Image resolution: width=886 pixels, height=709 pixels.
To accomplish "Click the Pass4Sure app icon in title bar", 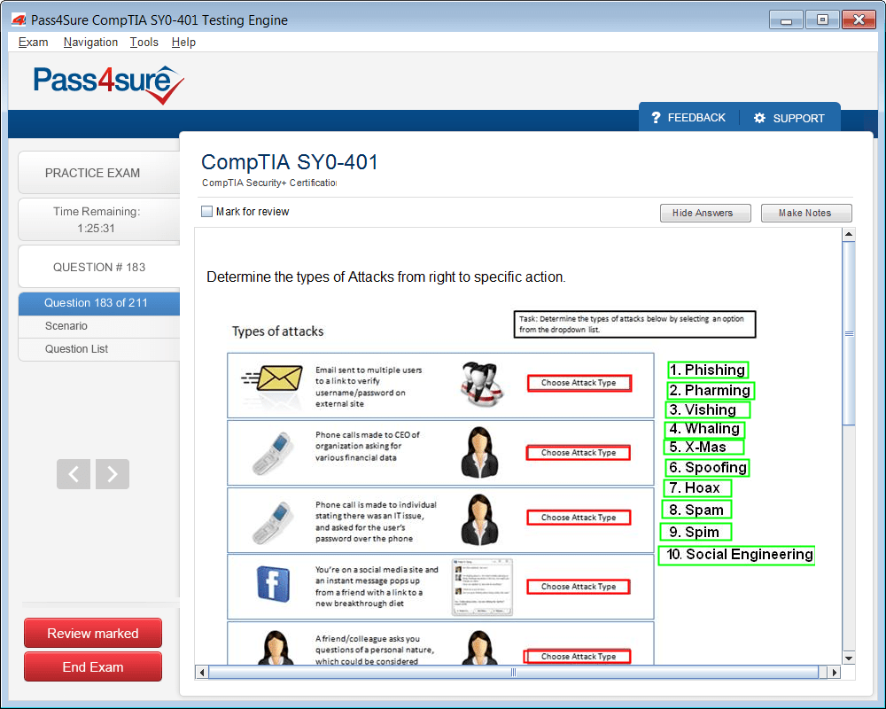I will tap(19, 20).
